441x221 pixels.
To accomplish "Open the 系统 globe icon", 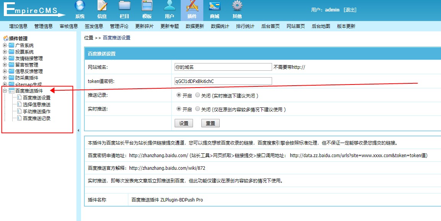I will [79, 6].
